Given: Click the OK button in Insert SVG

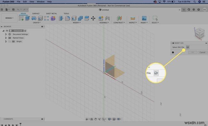Looking at the screenshot, I should coord(193,52).
